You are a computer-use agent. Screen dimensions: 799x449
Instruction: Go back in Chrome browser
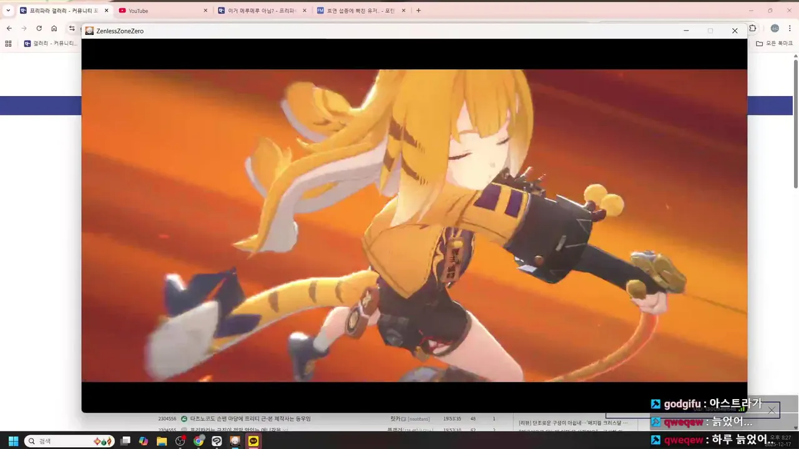(x=9, y=28)
